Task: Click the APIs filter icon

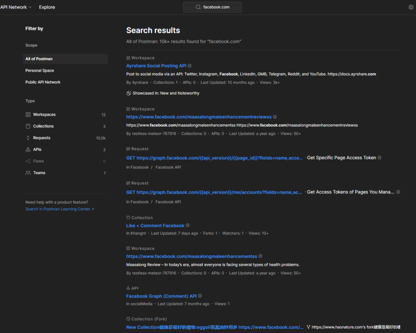Action: 28,150
